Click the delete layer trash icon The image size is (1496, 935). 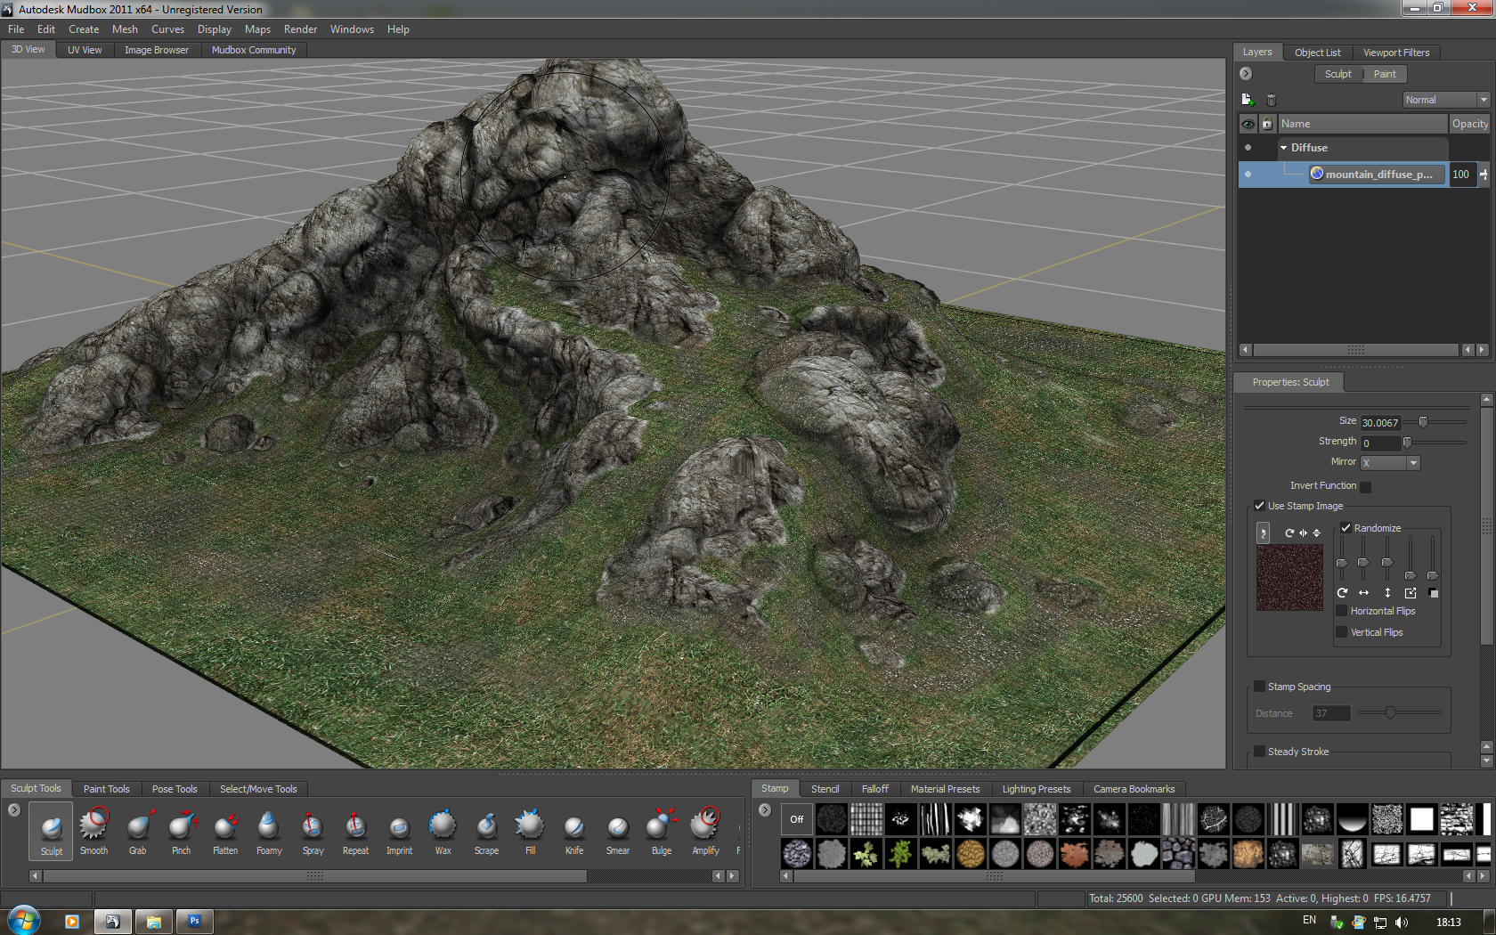click(x=1272, y=100)
